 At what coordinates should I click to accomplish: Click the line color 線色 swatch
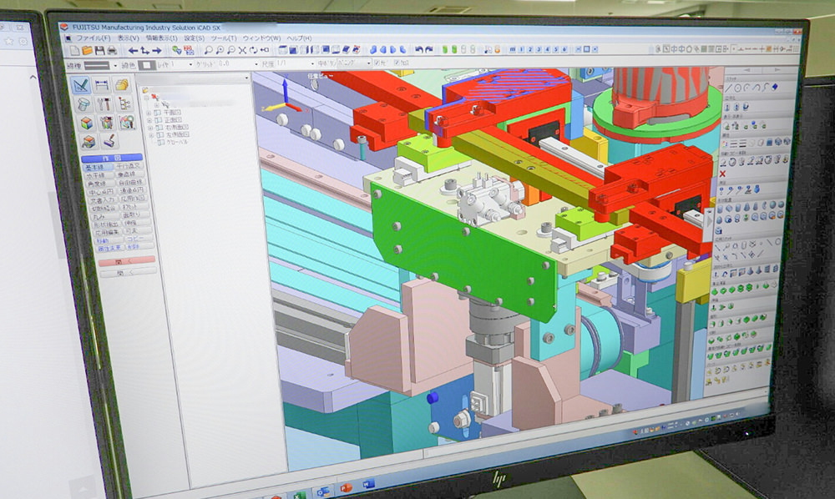pyautogui.click(x=147, y=65)
